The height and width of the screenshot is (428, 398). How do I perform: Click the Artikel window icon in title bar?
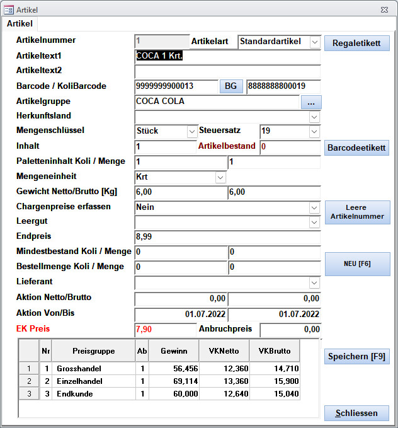tap(9, 9)
